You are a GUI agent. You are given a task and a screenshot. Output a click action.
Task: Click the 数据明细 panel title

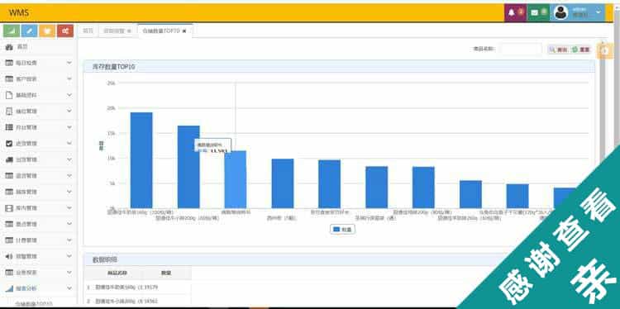(105, 260)
